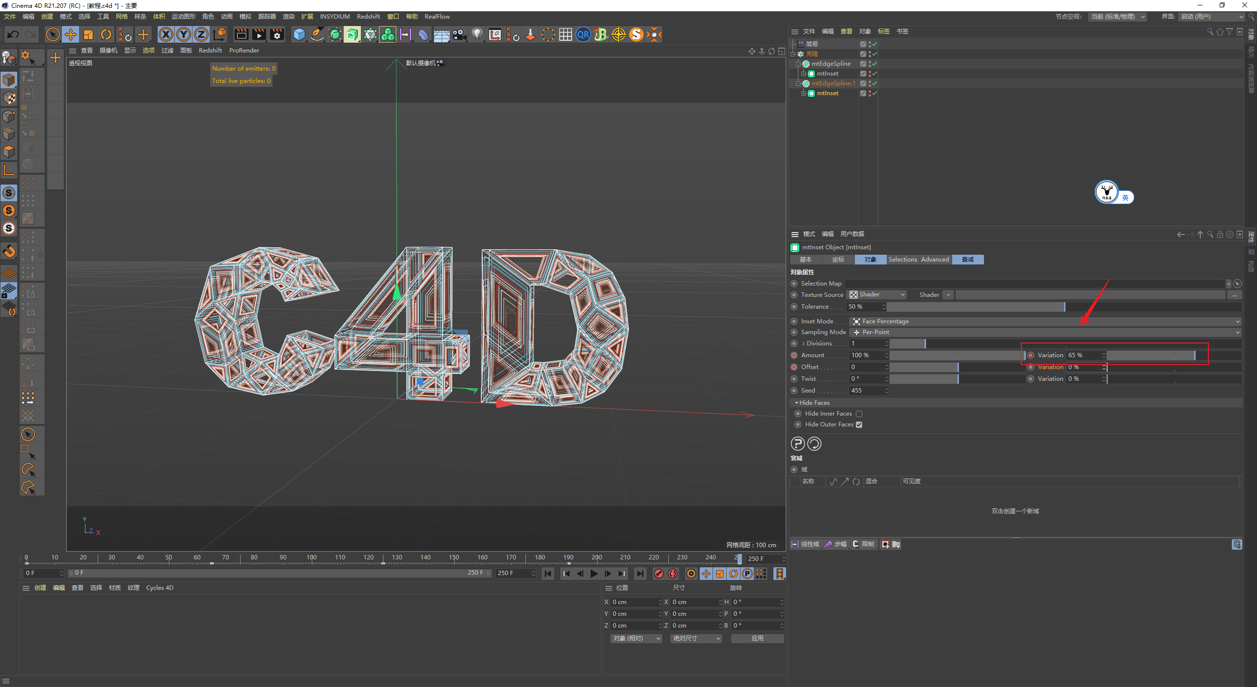Screen dimensions: 1257x687
Task: Toggle the X axis lock
Action: click(166, 34)
